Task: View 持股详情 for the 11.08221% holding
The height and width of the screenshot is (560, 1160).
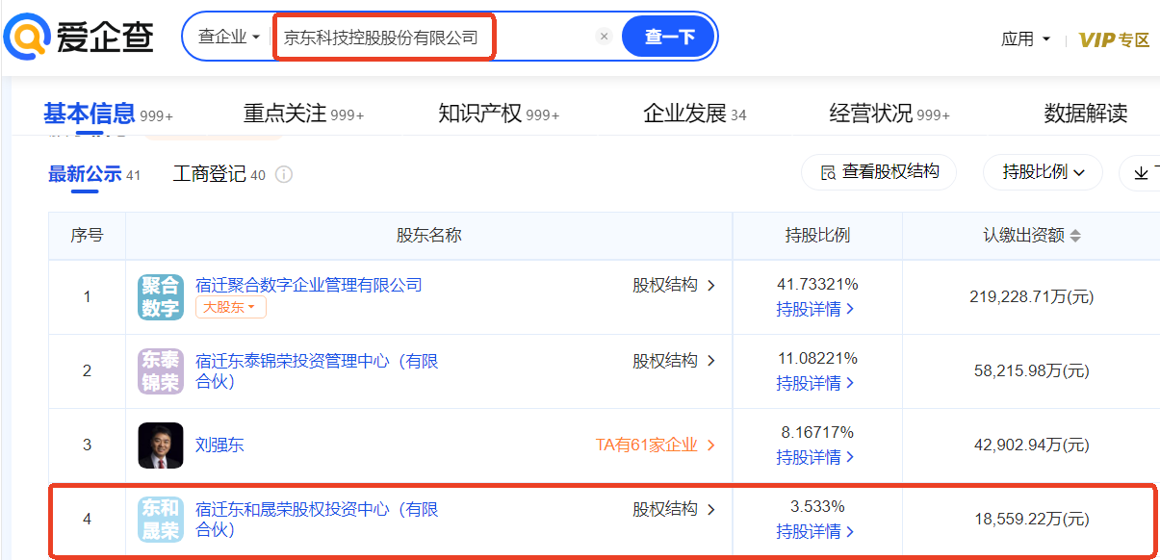Action: [x=816, y=384]
